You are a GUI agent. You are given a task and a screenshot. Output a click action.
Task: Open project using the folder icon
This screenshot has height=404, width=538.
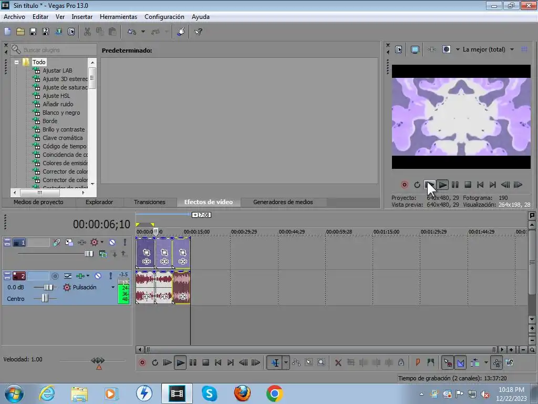coord(20,32)
